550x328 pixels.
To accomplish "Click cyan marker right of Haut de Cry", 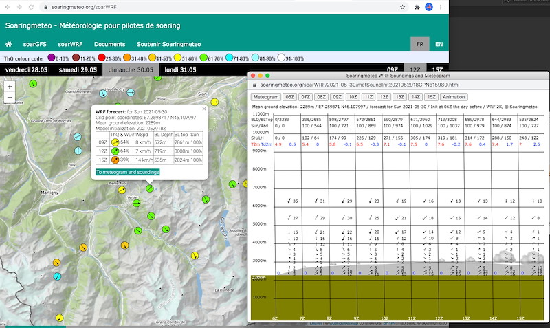I will pyautogui.click(x=131, y=93).
